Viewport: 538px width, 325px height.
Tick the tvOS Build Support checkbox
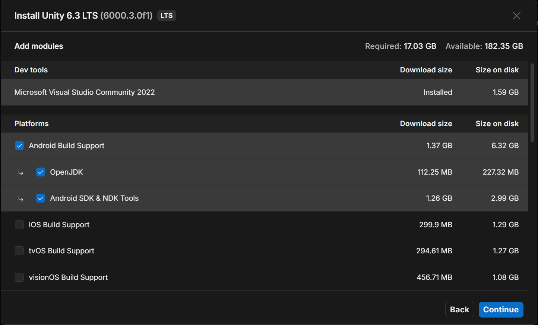coord(19,251)
